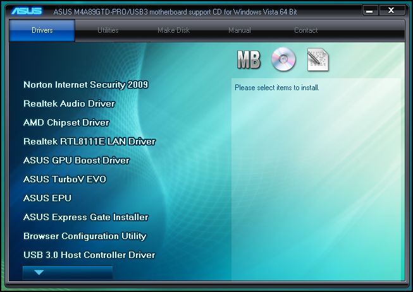Select the Contact tab

coord(306,30)
